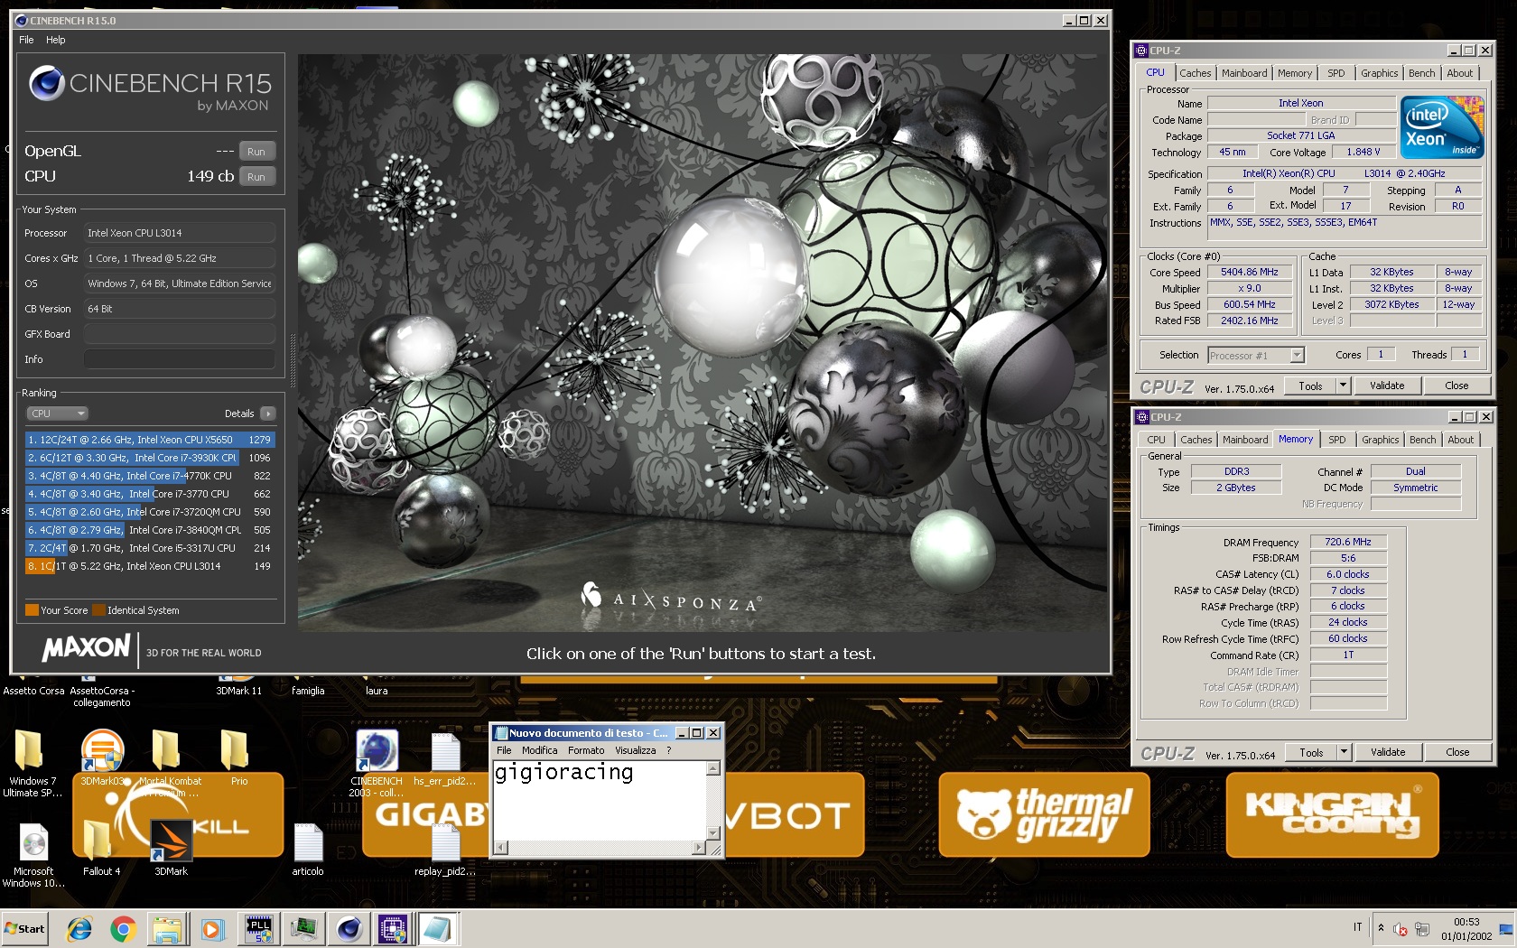Open Caches tab in upper CPU-Z window

pos(1196,73)
